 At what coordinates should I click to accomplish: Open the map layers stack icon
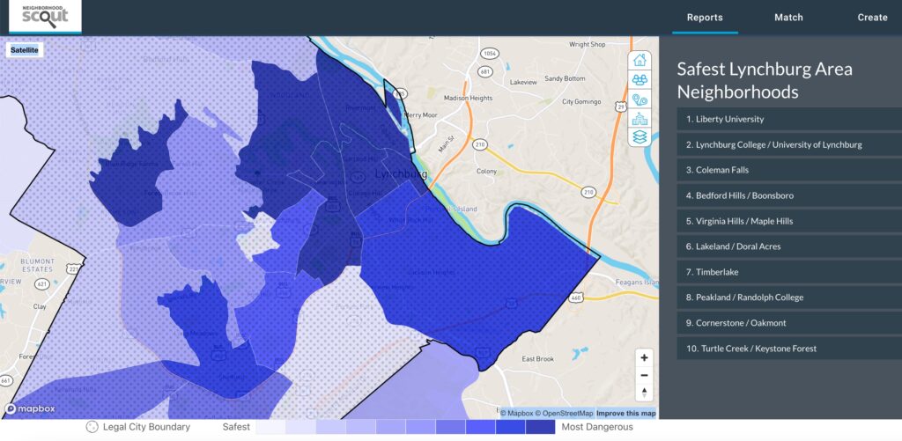pyautogui.click(x=640, y=136)
